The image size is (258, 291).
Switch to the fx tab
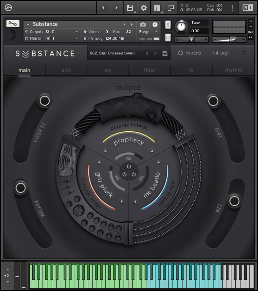coord(191,70)
